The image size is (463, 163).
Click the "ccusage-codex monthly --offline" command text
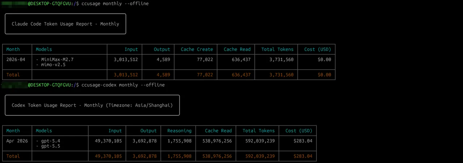pyautogui.click(x=123, y=85)
